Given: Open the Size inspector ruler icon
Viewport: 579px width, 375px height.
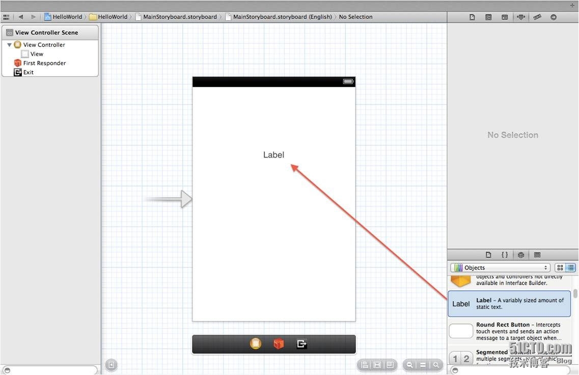Looking at the screenshot, I should pyautogui.click(x=537, y=17).
